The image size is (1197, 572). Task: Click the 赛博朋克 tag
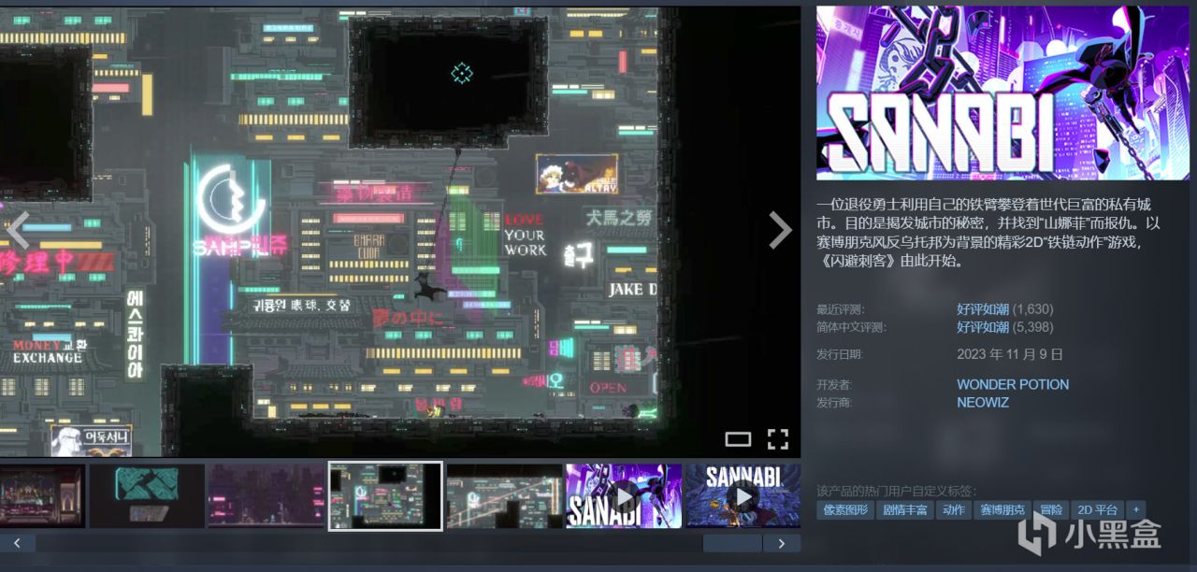[1002, 510]
